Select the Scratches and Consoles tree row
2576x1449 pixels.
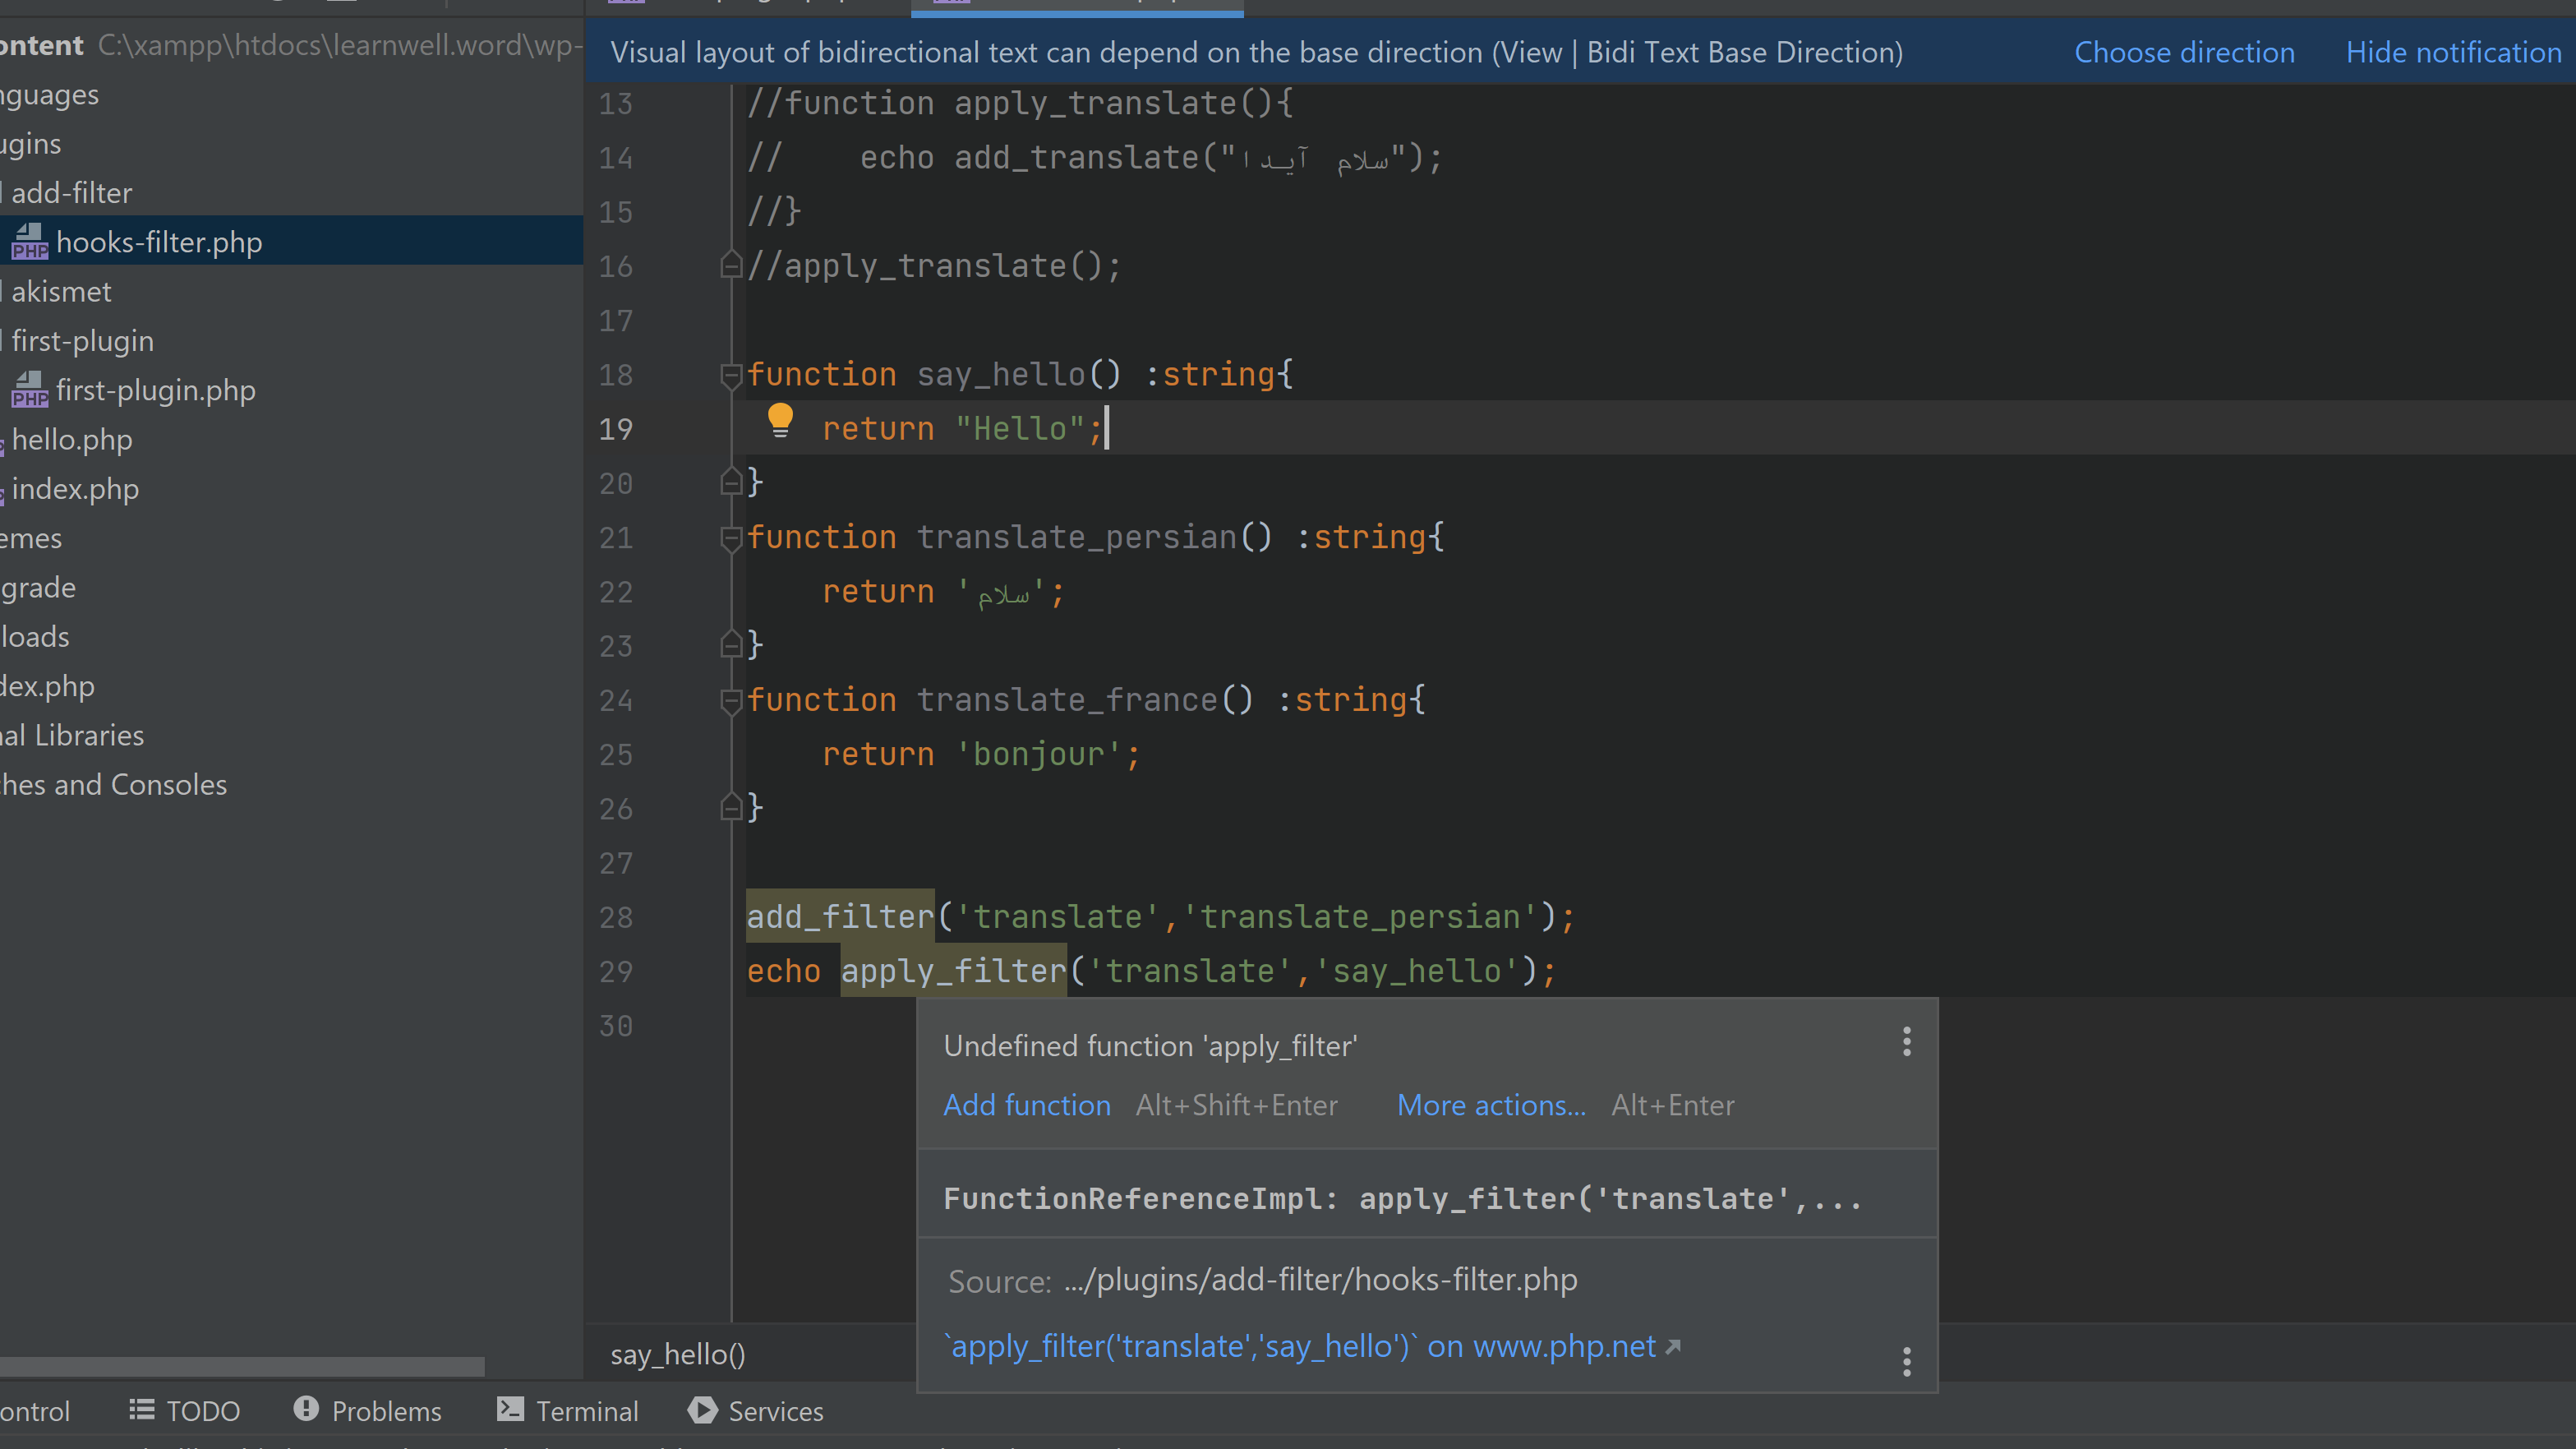pos(291,785)
